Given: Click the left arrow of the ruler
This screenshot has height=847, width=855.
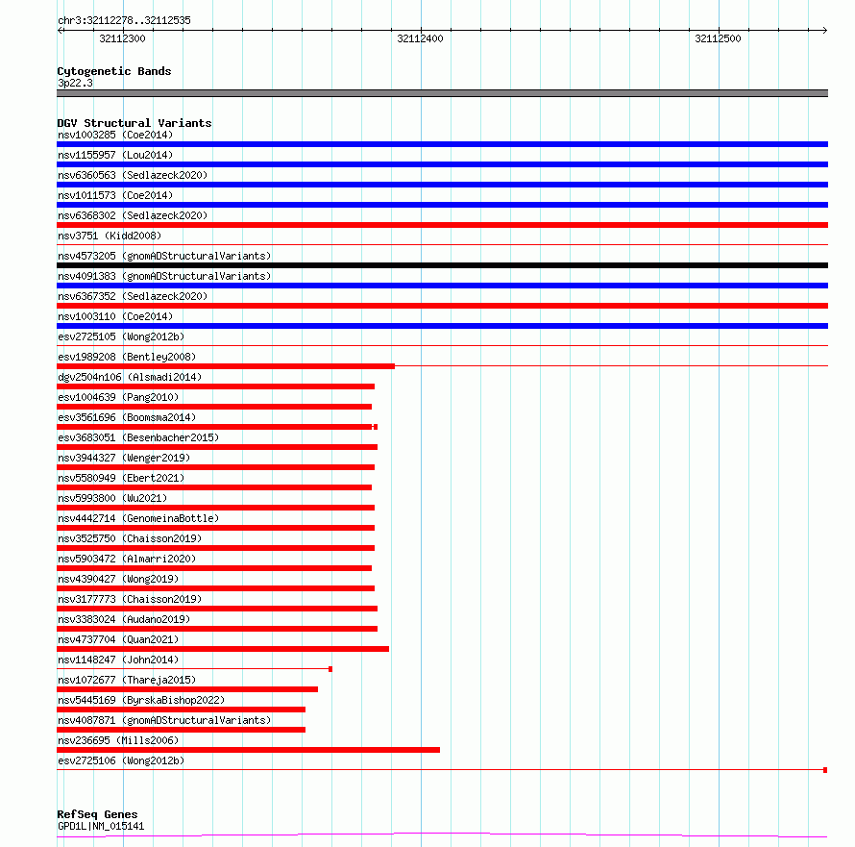Looking at the screenshot, I should click(61, 30).
